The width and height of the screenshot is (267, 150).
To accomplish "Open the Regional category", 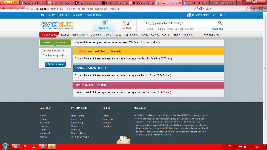I will pos(188,35).
